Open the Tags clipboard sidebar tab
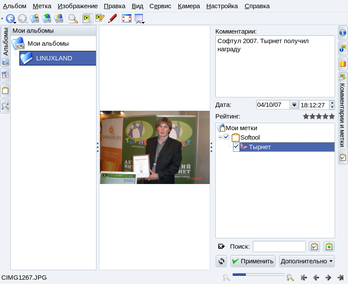The image size is (348, 284). (x=6, y=91)
